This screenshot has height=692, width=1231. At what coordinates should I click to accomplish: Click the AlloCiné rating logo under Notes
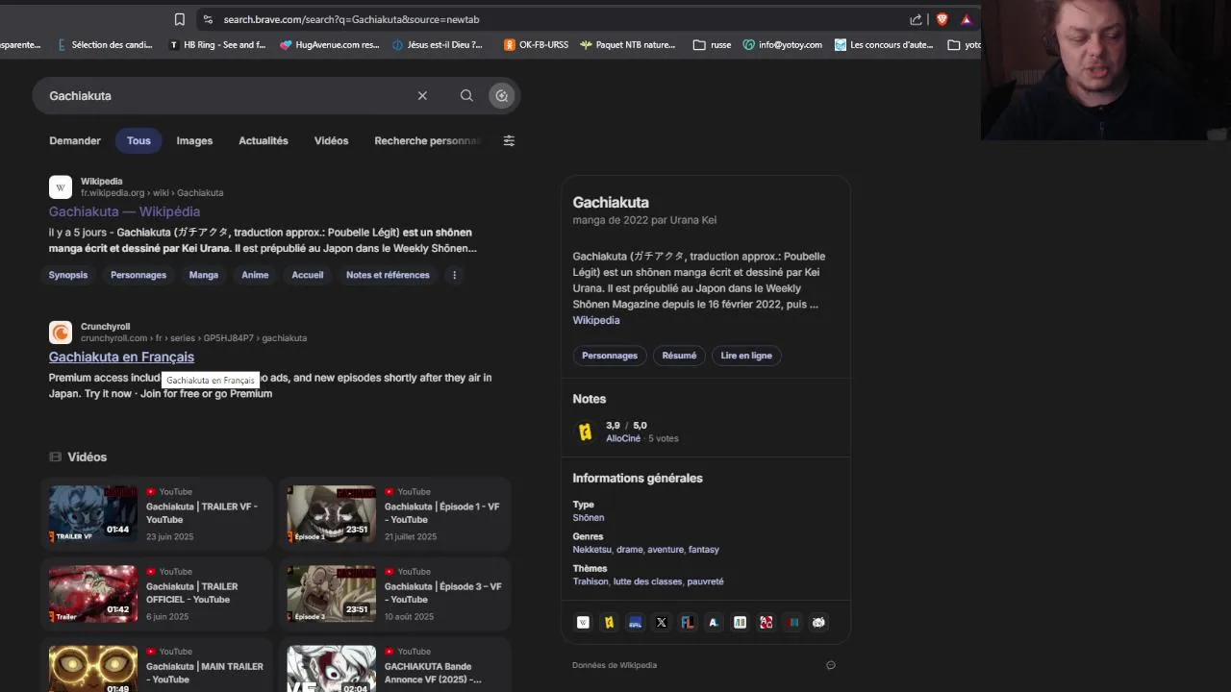pos(585,432)
